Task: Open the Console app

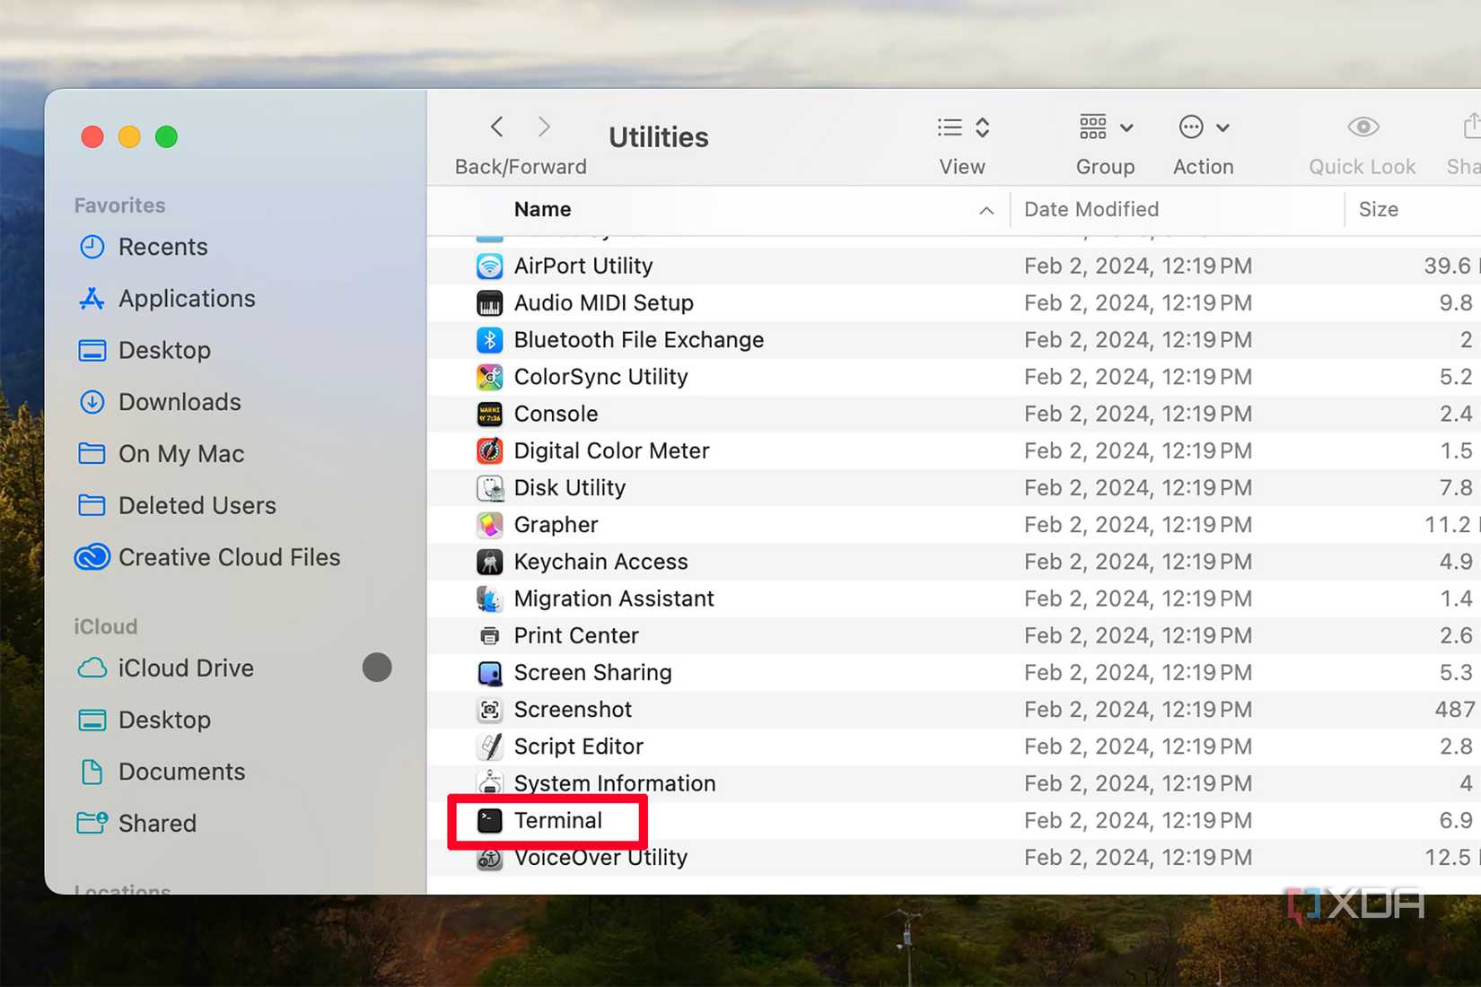Action: click(x=556, y=413)
